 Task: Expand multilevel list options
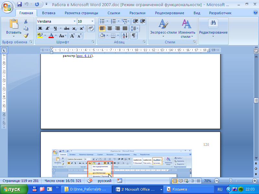coord(129,21)
